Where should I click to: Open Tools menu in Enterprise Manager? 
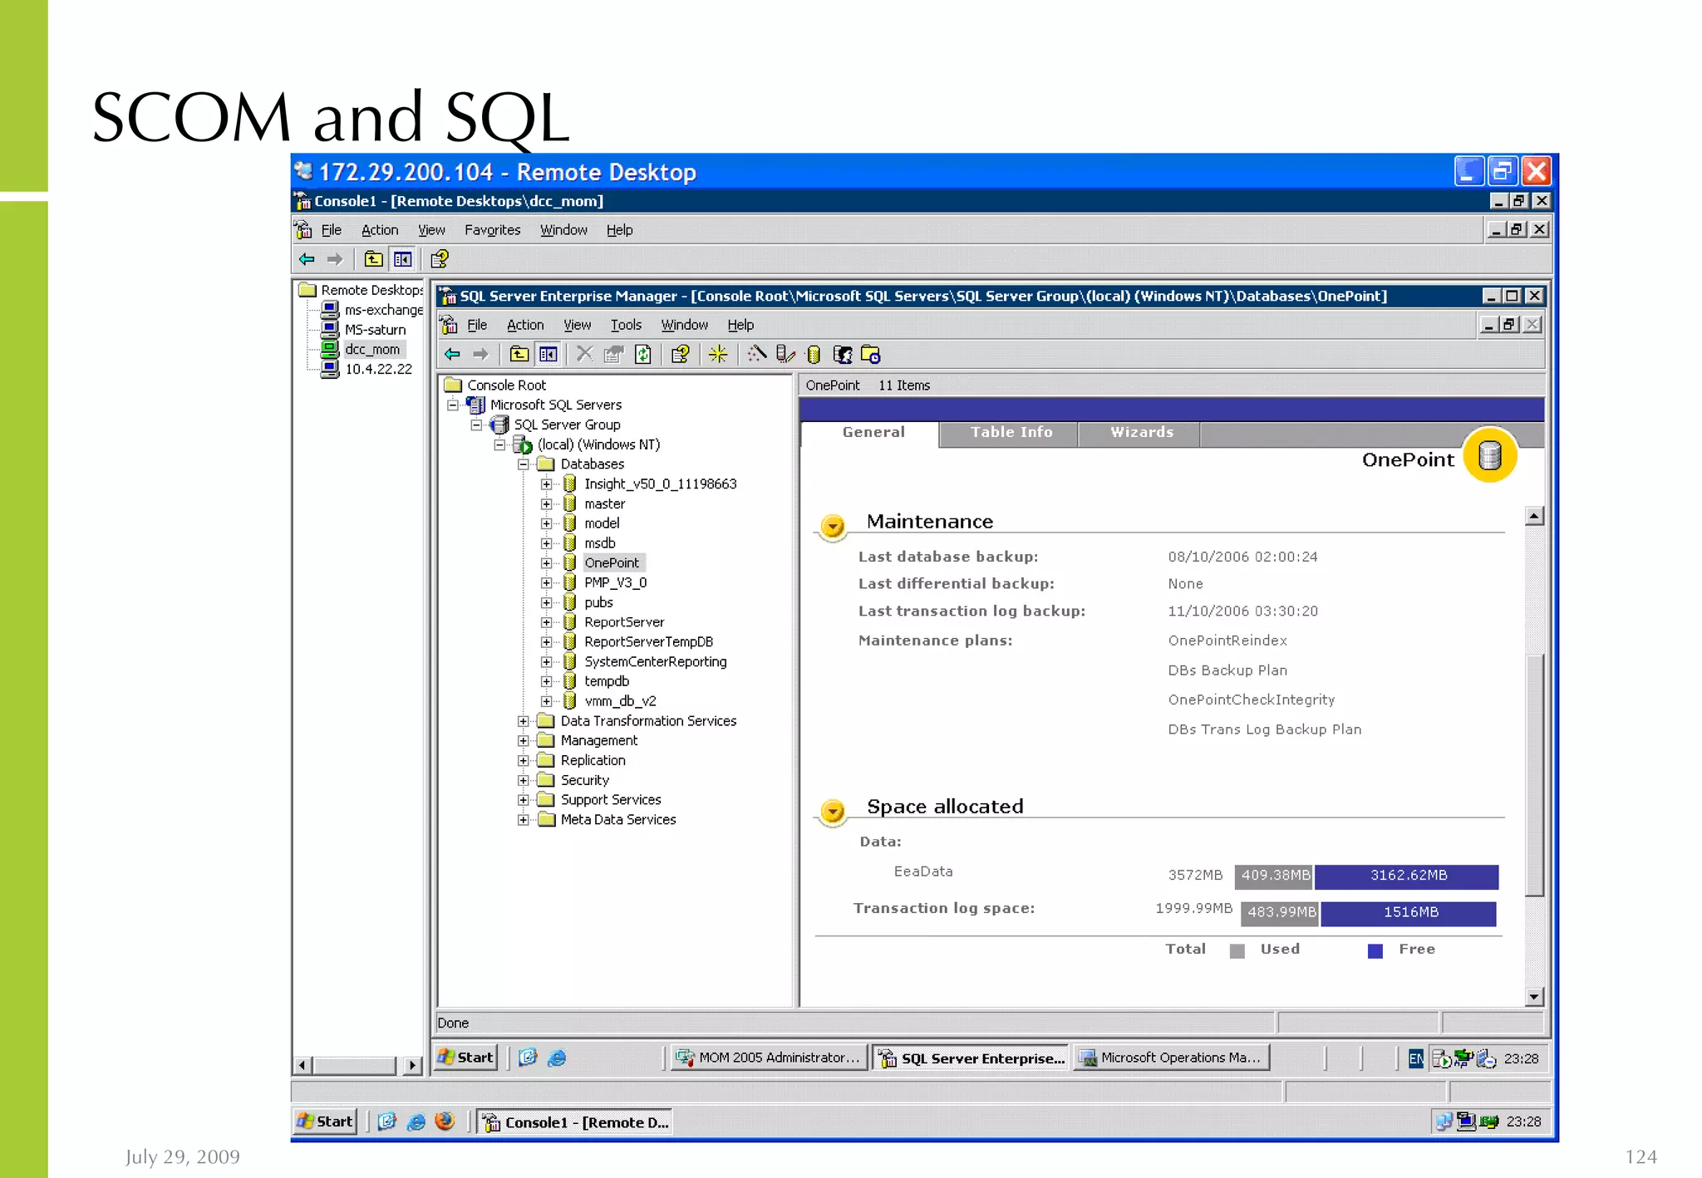point(626,325)
